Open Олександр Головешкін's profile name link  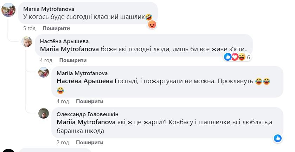[x=88, y=114]
